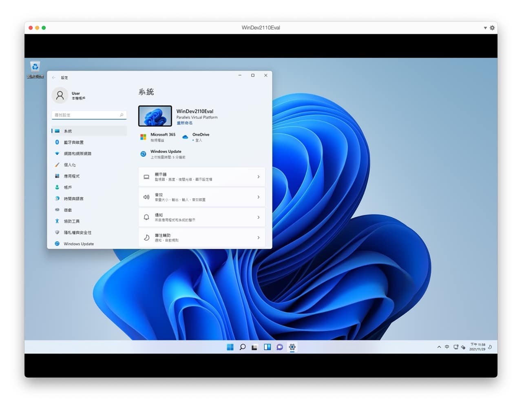This screenshot has width=522, height=405.
Task: Open 應用程式 in the sidebar
Action: click(x=89, y=176)
